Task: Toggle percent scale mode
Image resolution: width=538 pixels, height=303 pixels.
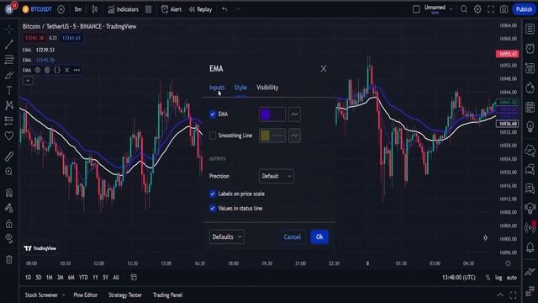Action: 488,278
